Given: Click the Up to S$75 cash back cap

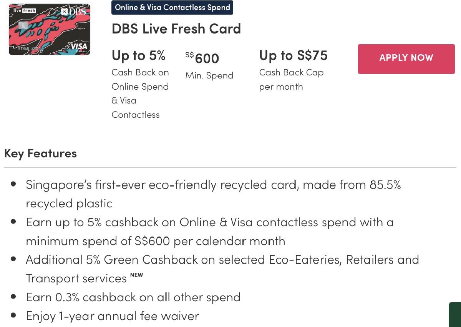Looking at the screenshot, I should [293, 56].
